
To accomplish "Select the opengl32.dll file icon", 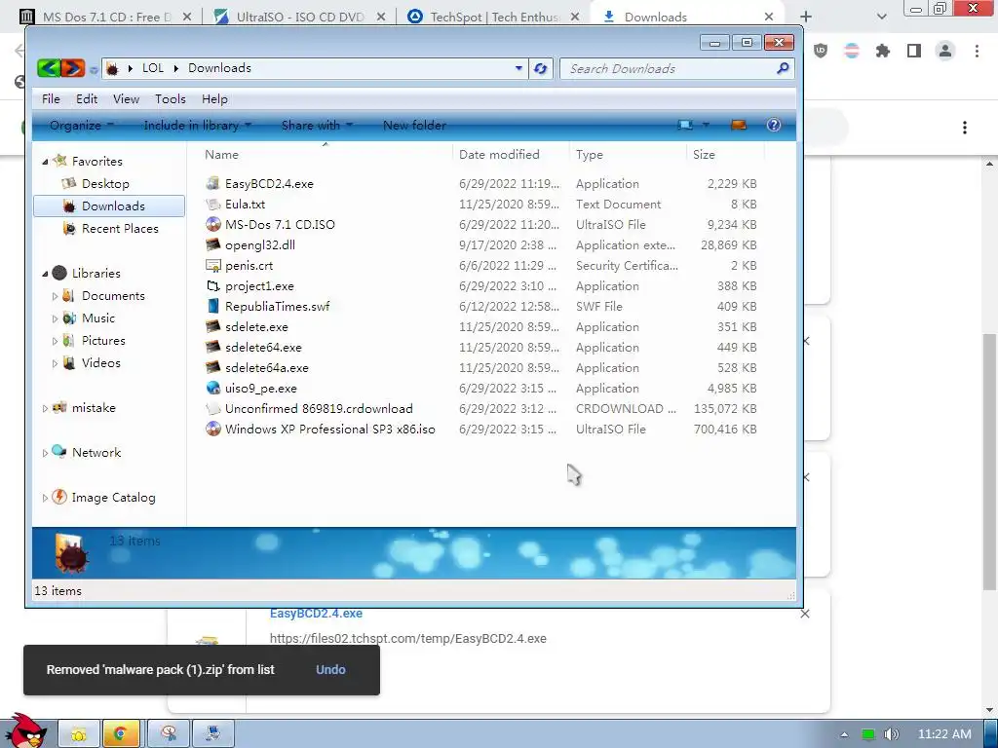I will [213, 244].
